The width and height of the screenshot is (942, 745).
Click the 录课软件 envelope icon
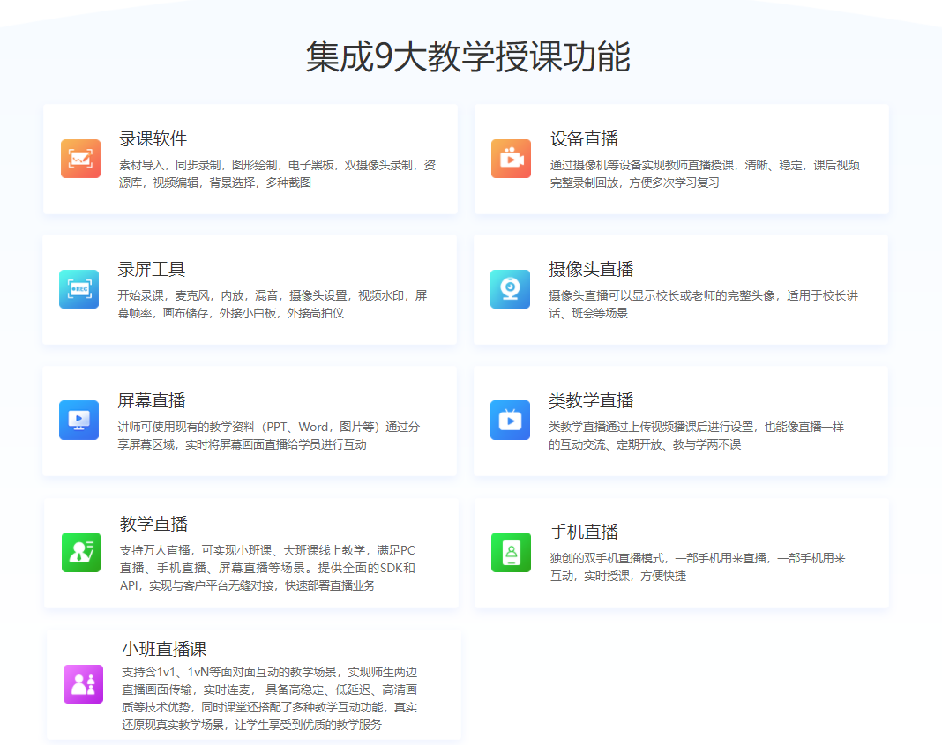click(78, 159)
